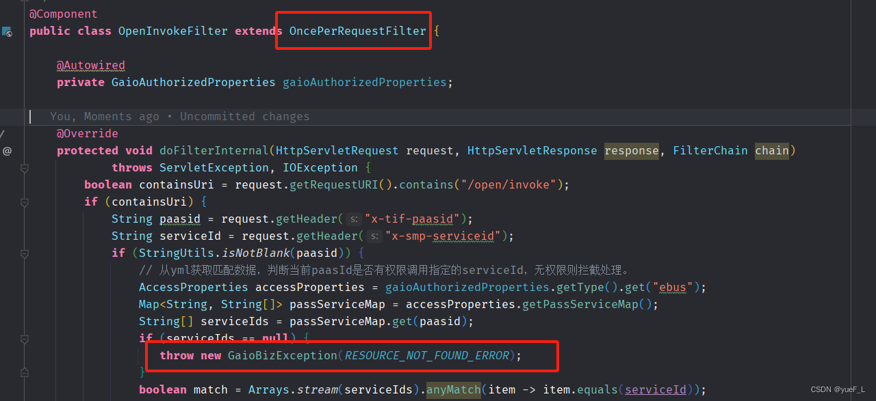Viewport: 876px width, 401px height.
Task: Click the s: parameter hint before "x-smp-serviceid"
Action: click(374, 236)
